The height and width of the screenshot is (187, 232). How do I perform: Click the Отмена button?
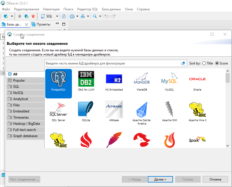click(x=215, y=179)
